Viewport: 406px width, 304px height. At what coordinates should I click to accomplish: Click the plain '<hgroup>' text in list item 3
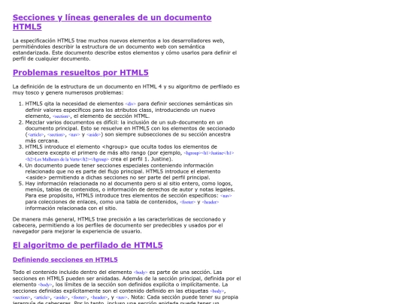pyautogui.click(x=115, y=147)
